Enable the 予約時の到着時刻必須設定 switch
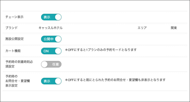Screen dimensions: 190x102 click(x=51, y=64)
